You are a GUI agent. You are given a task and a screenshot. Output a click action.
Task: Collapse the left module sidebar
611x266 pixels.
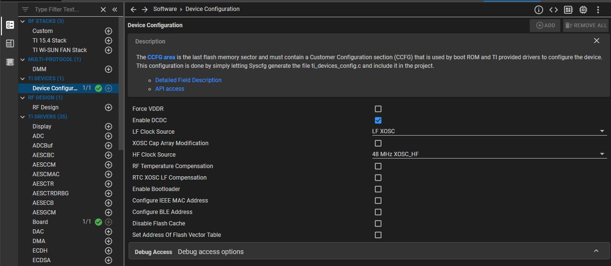[x=115, y=10]
